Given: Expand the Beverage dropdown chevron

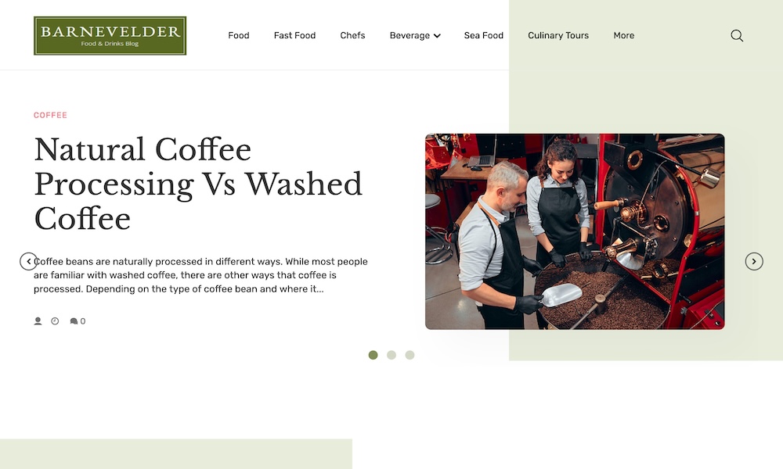Looking at the screenshot, I should [x=437, y=36].
